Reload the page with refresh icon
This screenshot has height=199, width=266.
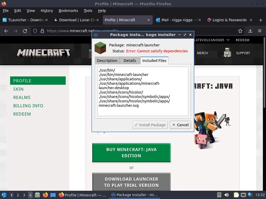(25, 31)
